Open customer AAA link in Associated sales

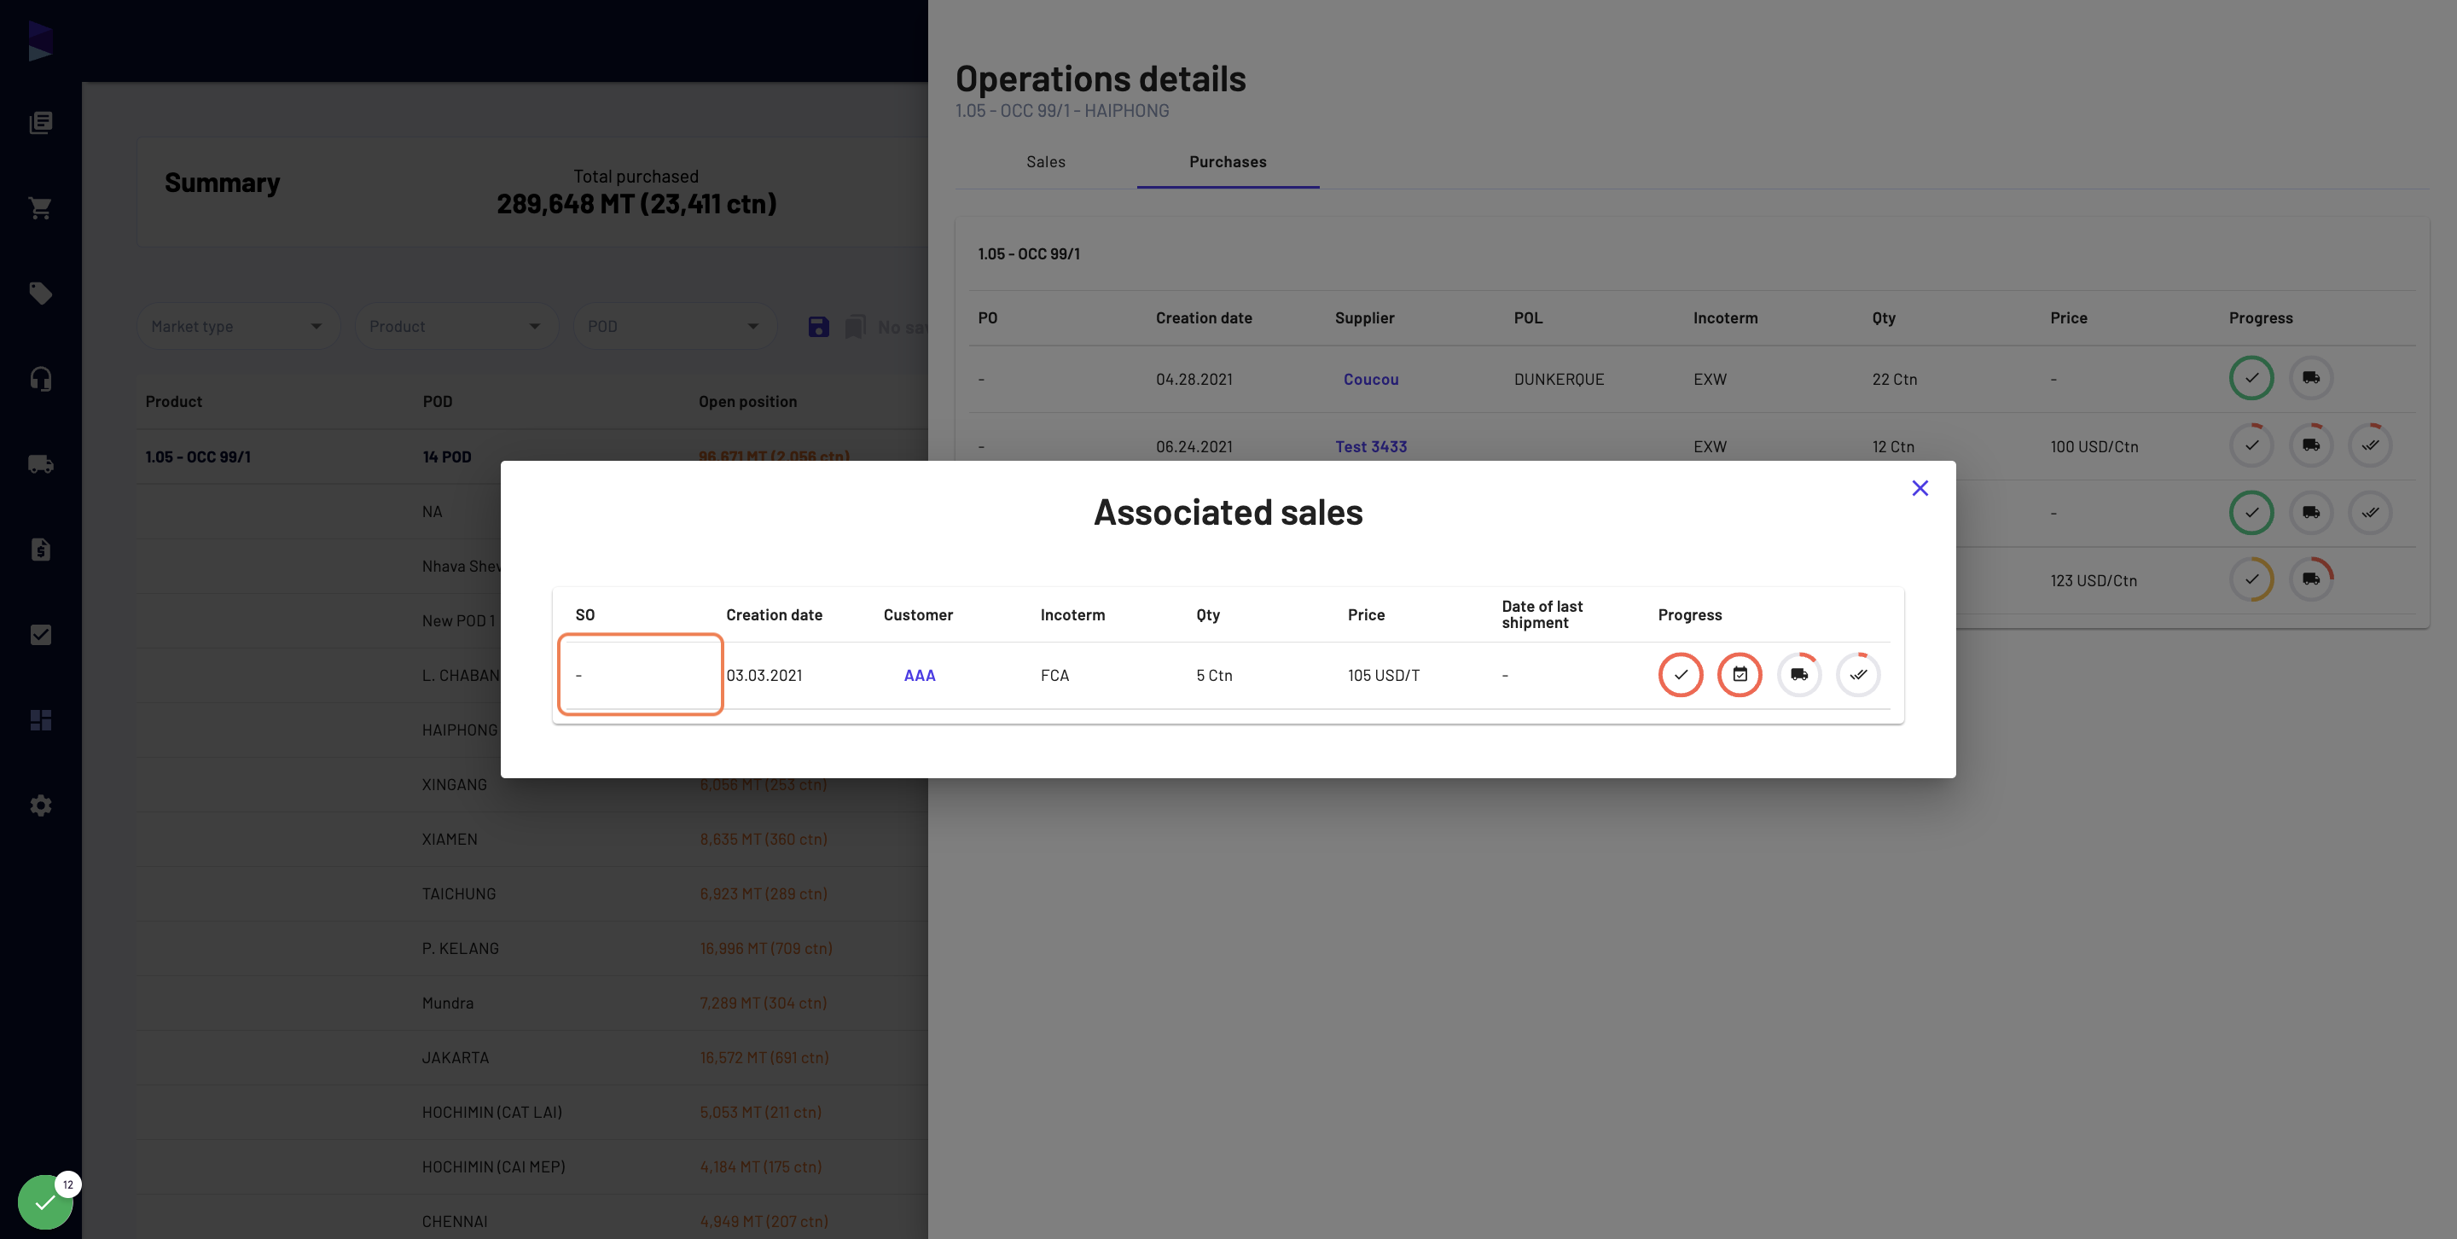920,675
